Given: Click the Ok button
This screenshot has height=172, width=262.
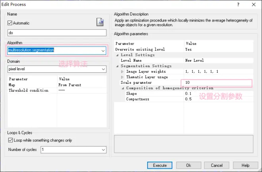Looking at the screenshot, I should pos(189,165).
